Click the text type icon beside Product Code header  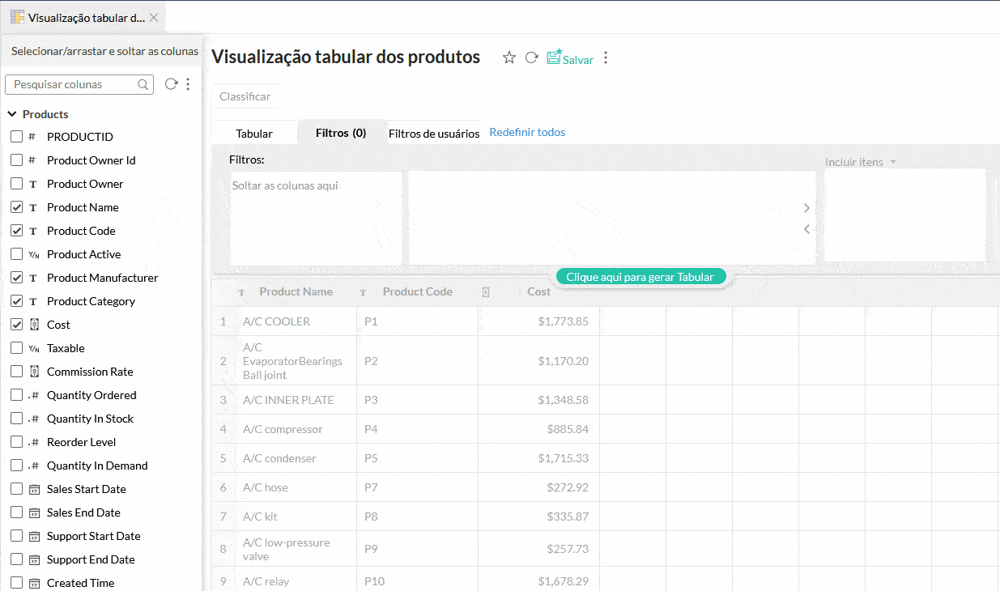(x=363, y=292)
